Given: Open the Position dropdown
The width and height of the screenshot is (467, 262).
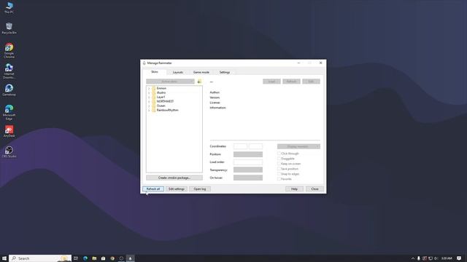Looking at the screenshot, I should pyautogui.click(x=248, y=154).
